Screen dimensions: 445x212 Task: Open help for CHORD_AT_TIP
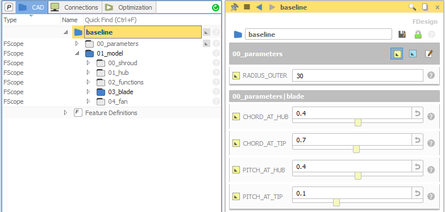coord(431,143)
